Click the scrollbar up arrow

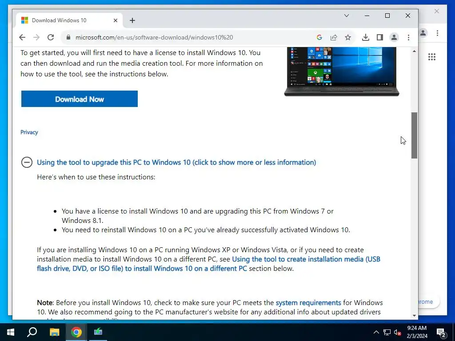click(414, 51)
